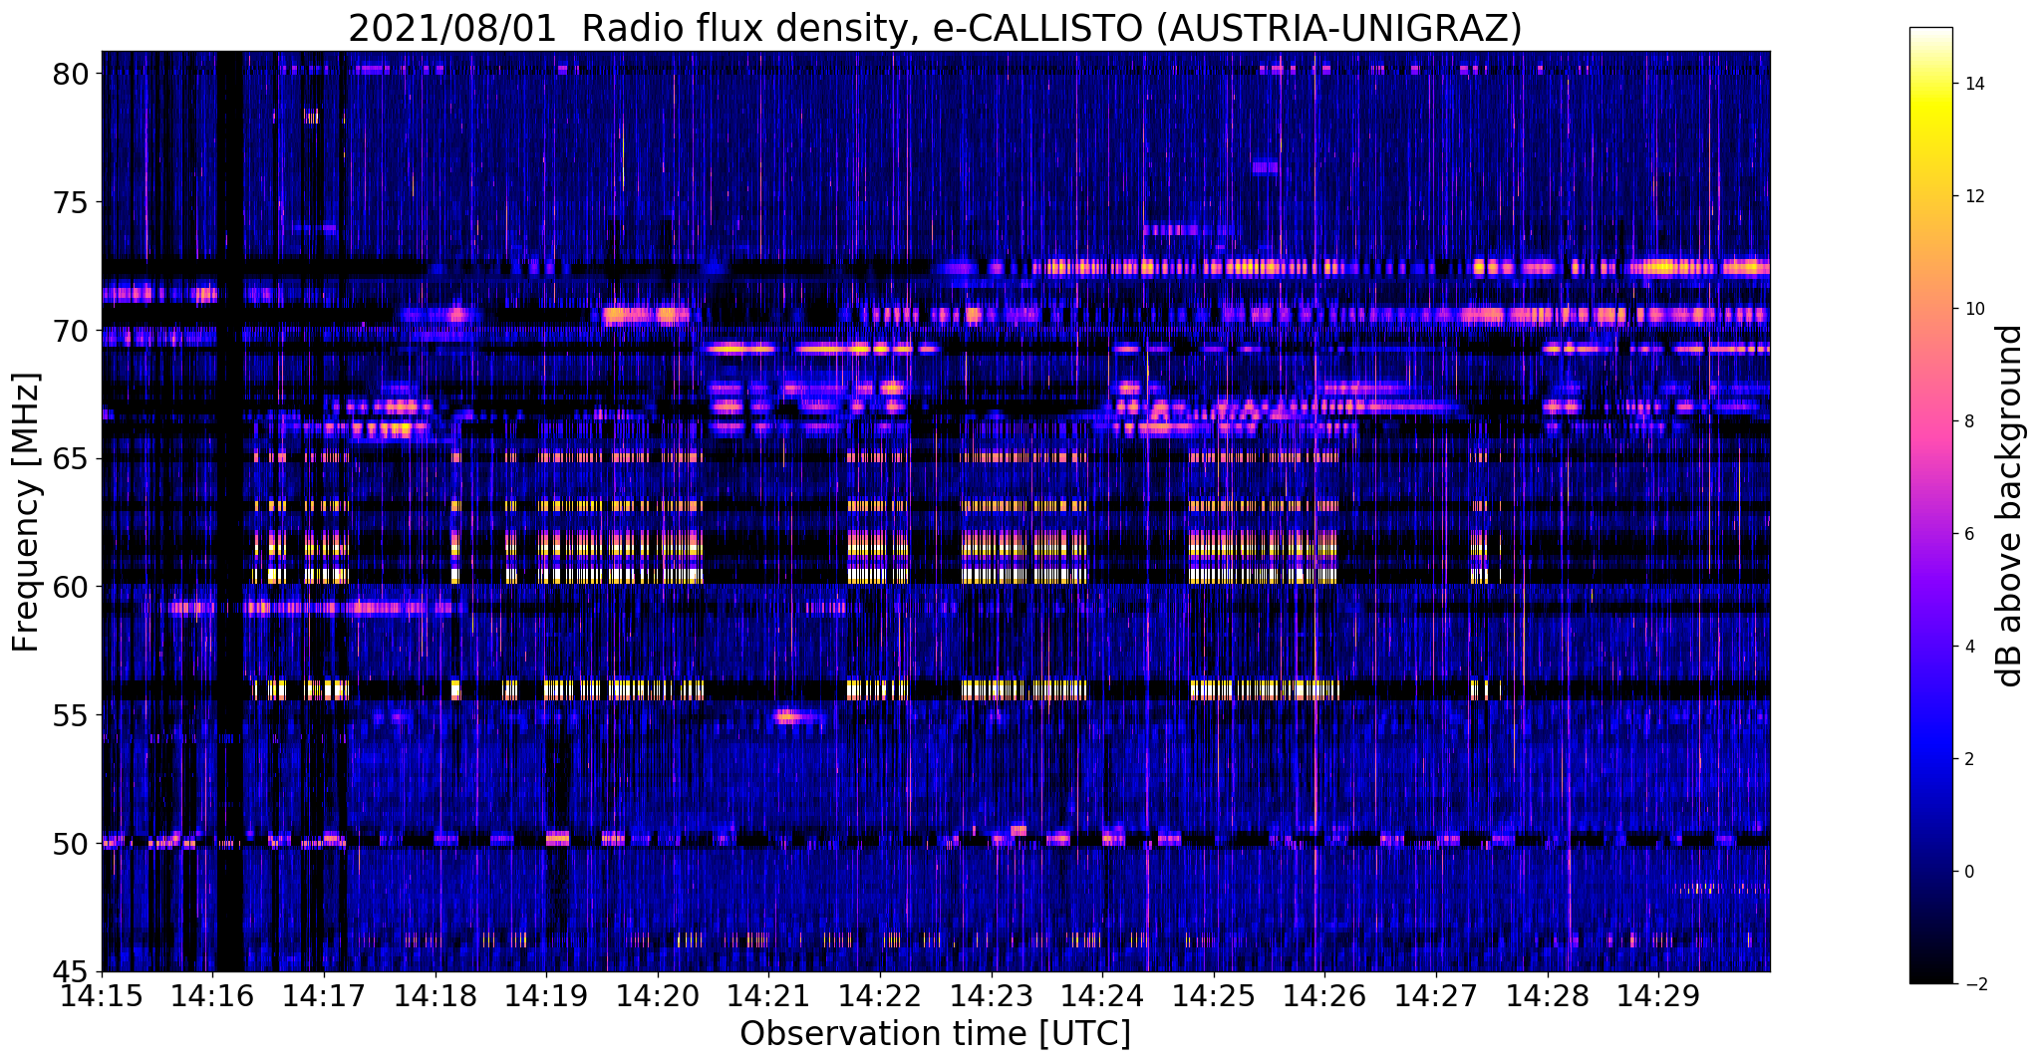The height and width of the screenshot is (1063, 2040).
Task: Click the 14:29 time tick label
Action: 1658,994
